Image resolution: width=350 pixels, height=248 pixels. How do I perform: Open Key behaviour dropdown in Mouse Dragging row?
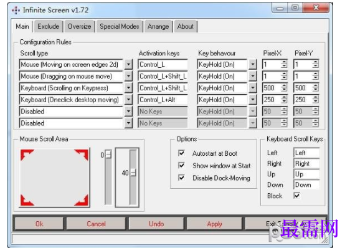(252, 76)
